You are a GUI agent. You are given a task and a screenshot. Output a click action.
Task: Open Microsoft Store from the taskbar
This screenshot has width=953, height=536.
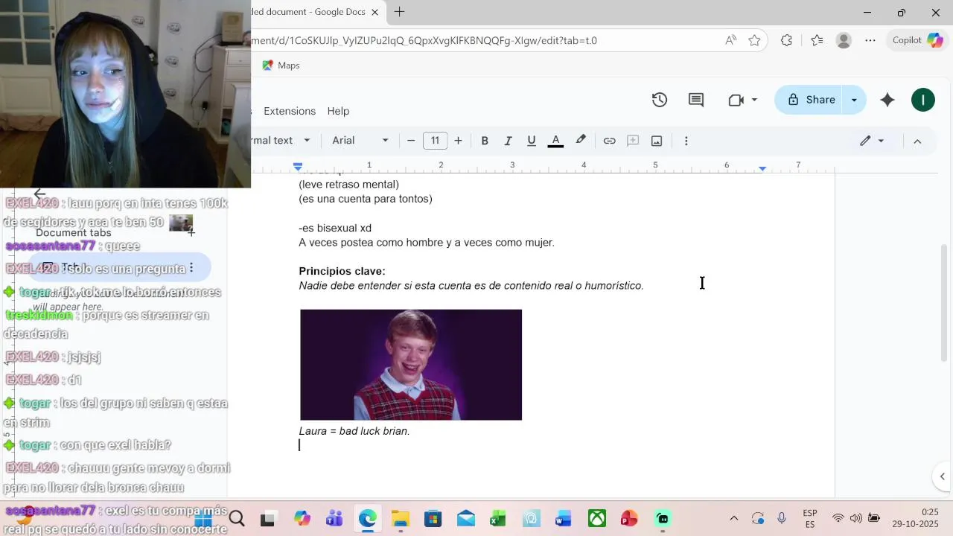point(433,519)
